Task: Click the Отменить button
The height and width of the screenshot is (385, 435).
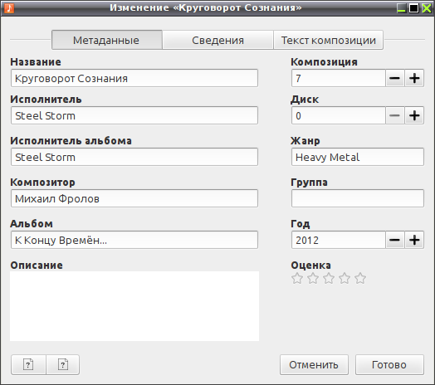Action: pyautogui.click(x=314, y=365)
